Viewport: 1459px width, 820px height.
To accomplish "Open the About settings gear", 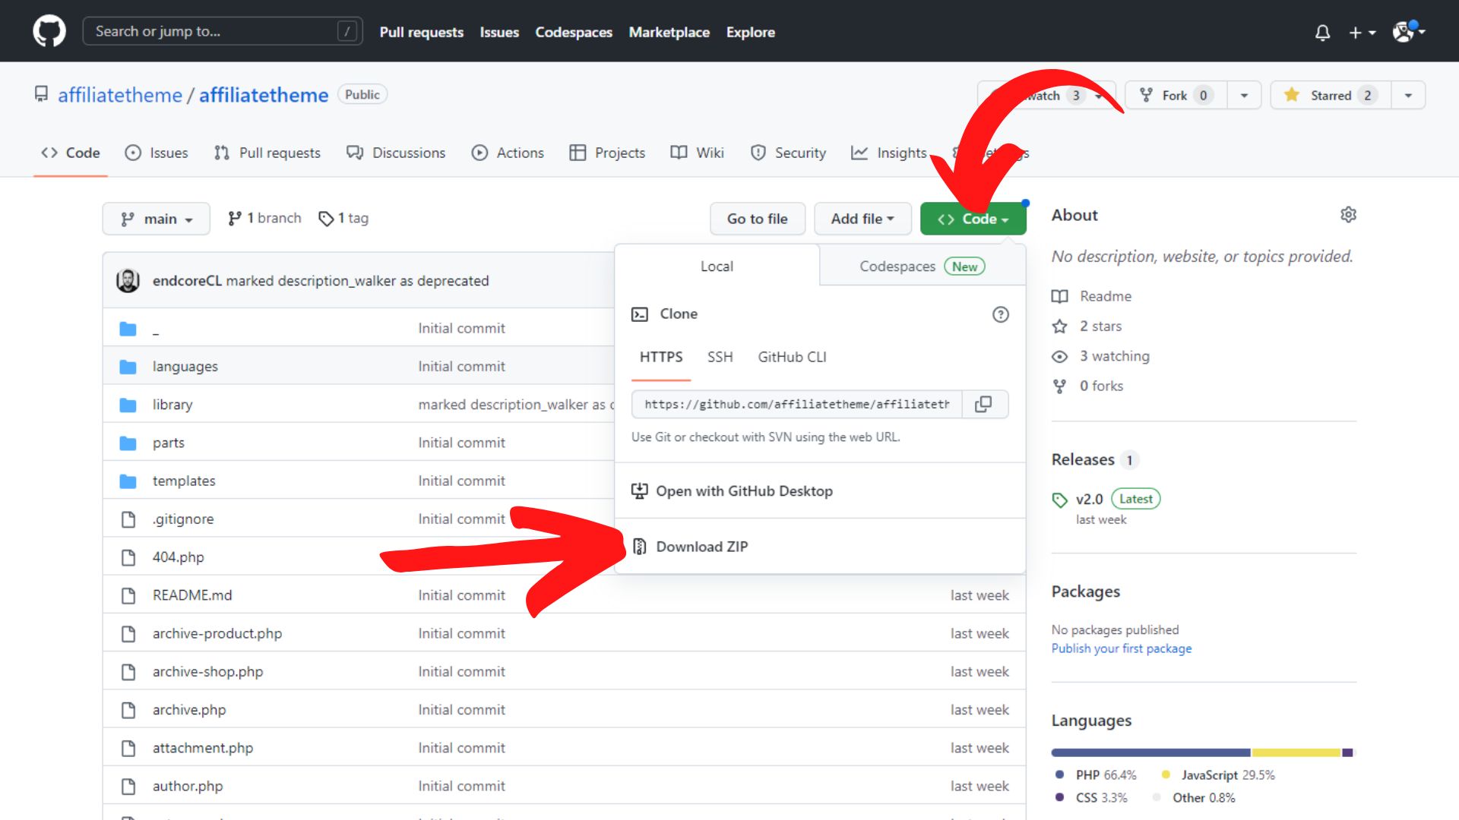I will (x=1348, y=215).
